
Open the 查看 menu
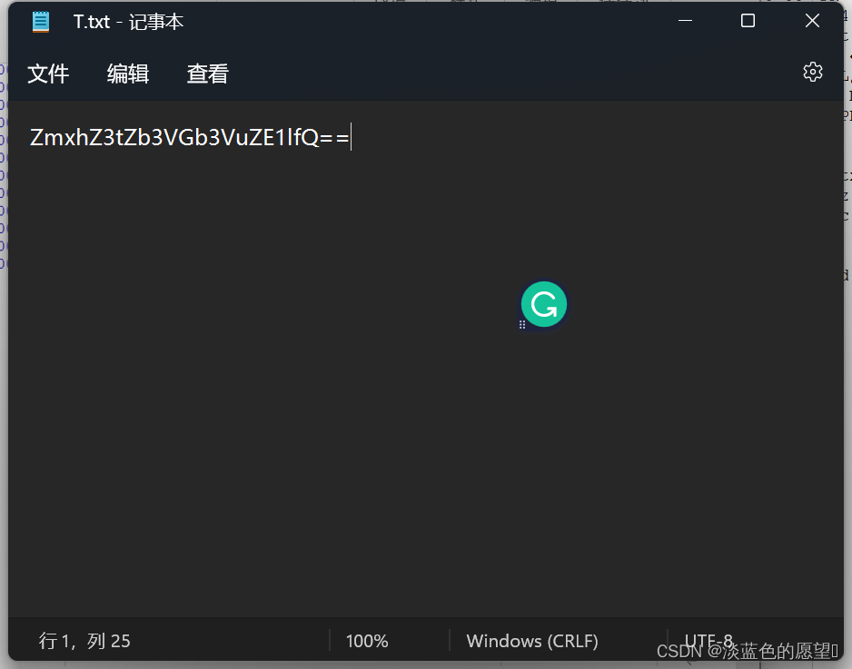(208, 74)
